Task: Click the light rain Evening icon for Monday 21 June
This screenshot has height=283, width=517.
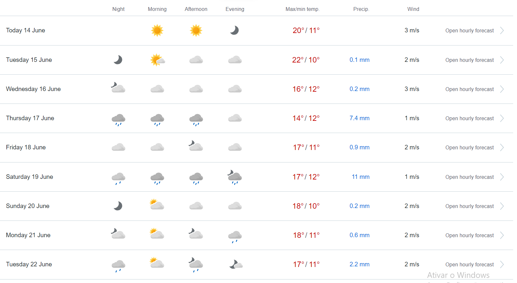Action: [235, 237]
